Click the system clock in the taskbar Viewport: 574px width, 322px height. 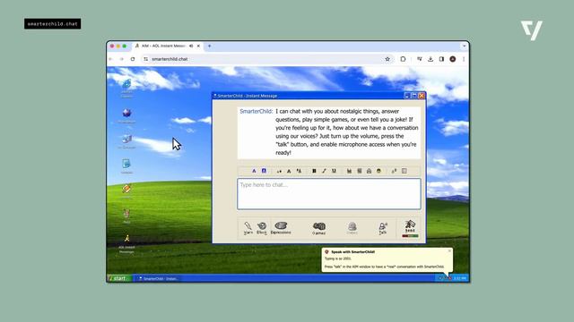click(x=460, y=278)
